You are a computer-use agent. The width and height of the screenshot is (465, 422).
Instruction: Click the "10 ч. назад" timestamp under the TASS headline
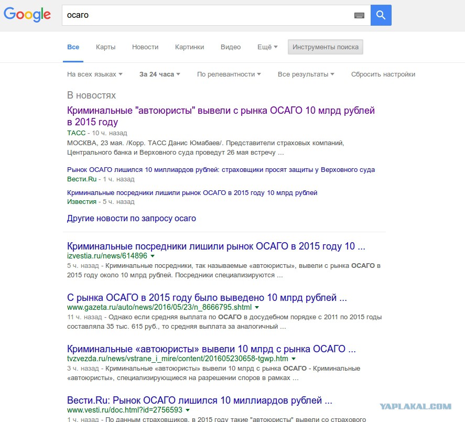pos(110,133)
